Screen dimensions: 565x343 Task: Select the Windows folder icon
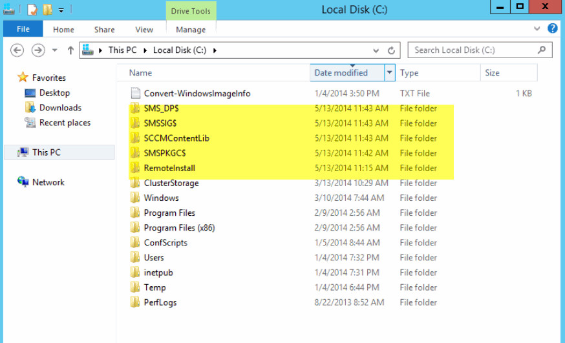135,198
